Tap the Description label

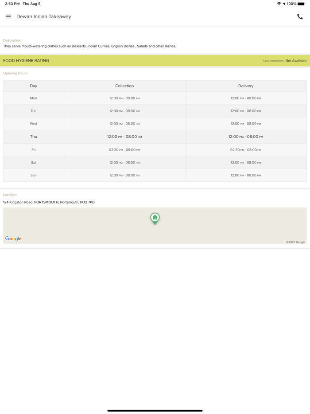(x=12, y=40)
